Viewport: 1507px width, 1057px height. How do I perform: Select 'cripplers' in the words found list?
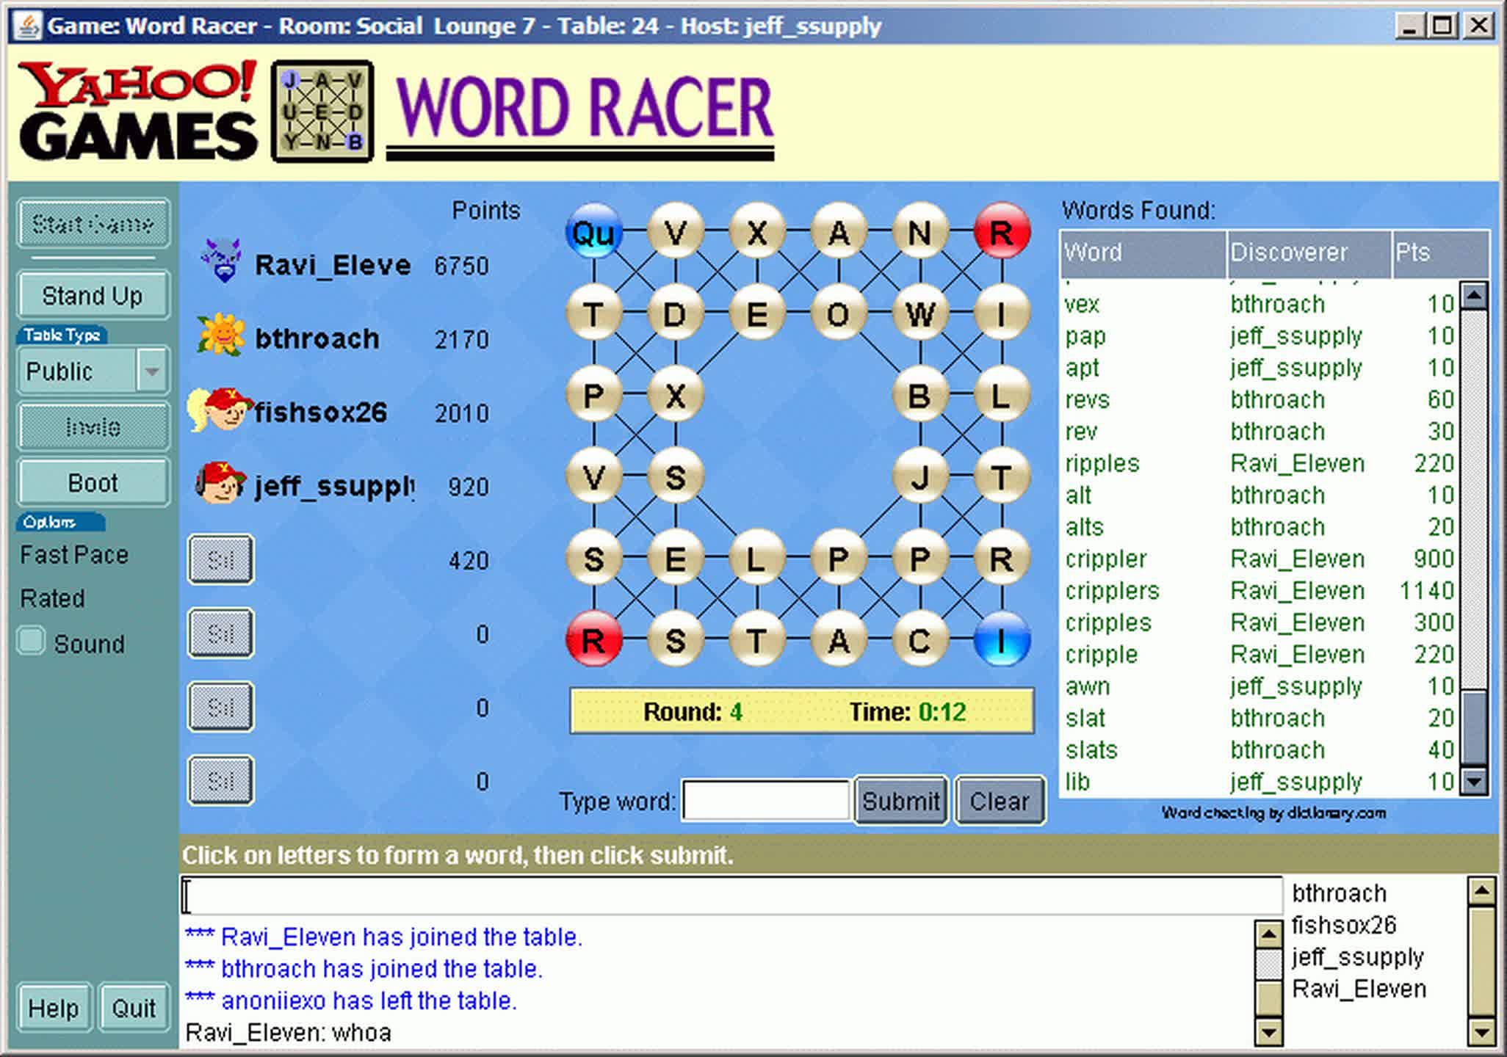pos(1259,590)
